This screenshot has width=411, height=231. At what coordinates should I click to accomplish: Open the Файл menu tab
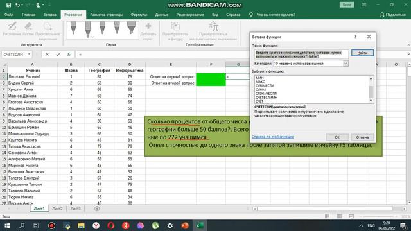click(x=9, y=15)
